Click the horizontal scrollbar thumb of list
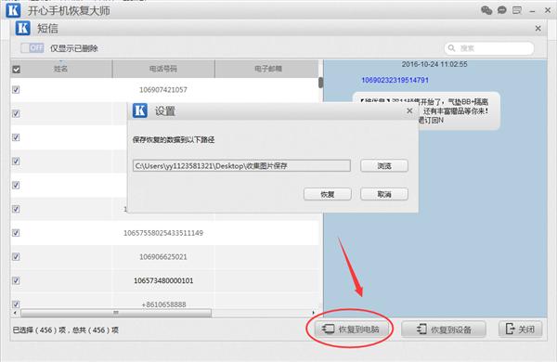 tap(116, 313)
